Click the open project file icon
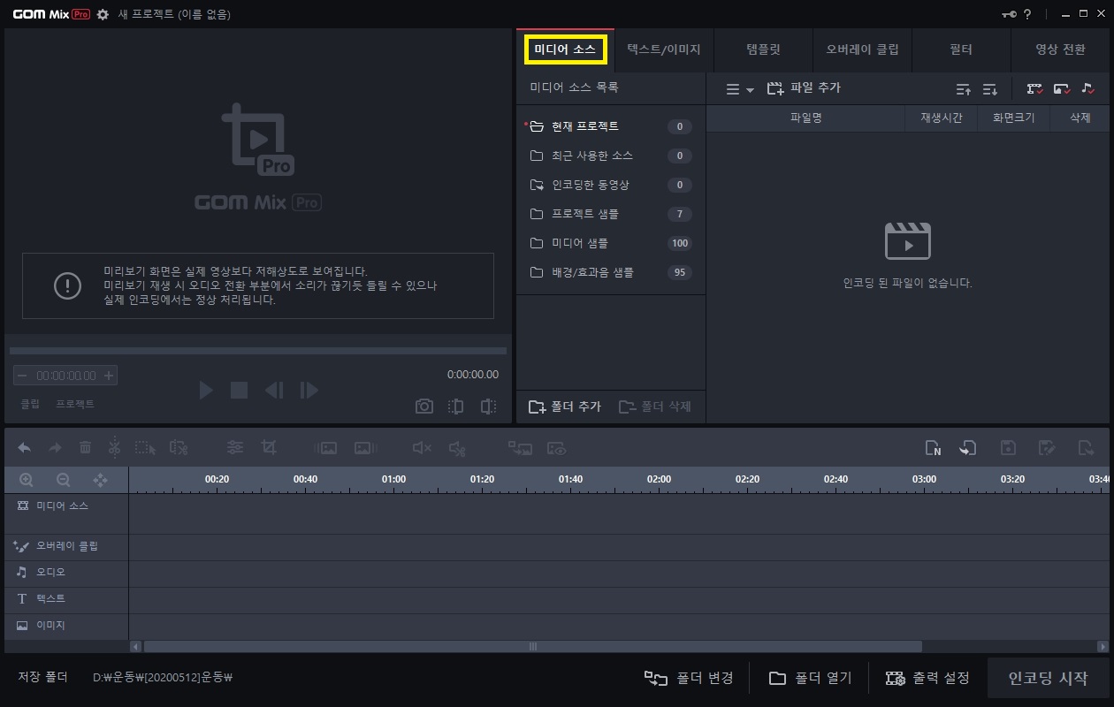This screenshot has height=707, width=1114. tap(968, 448)
